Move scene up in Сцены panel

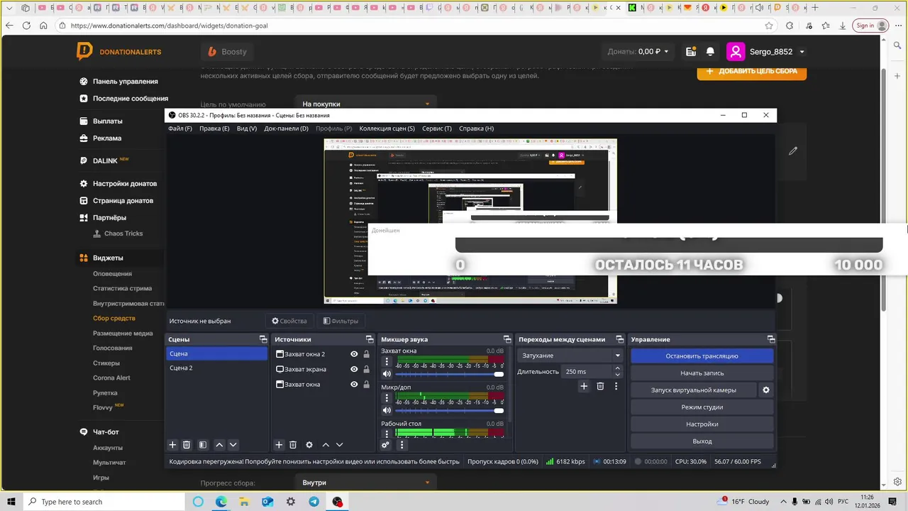219,445
